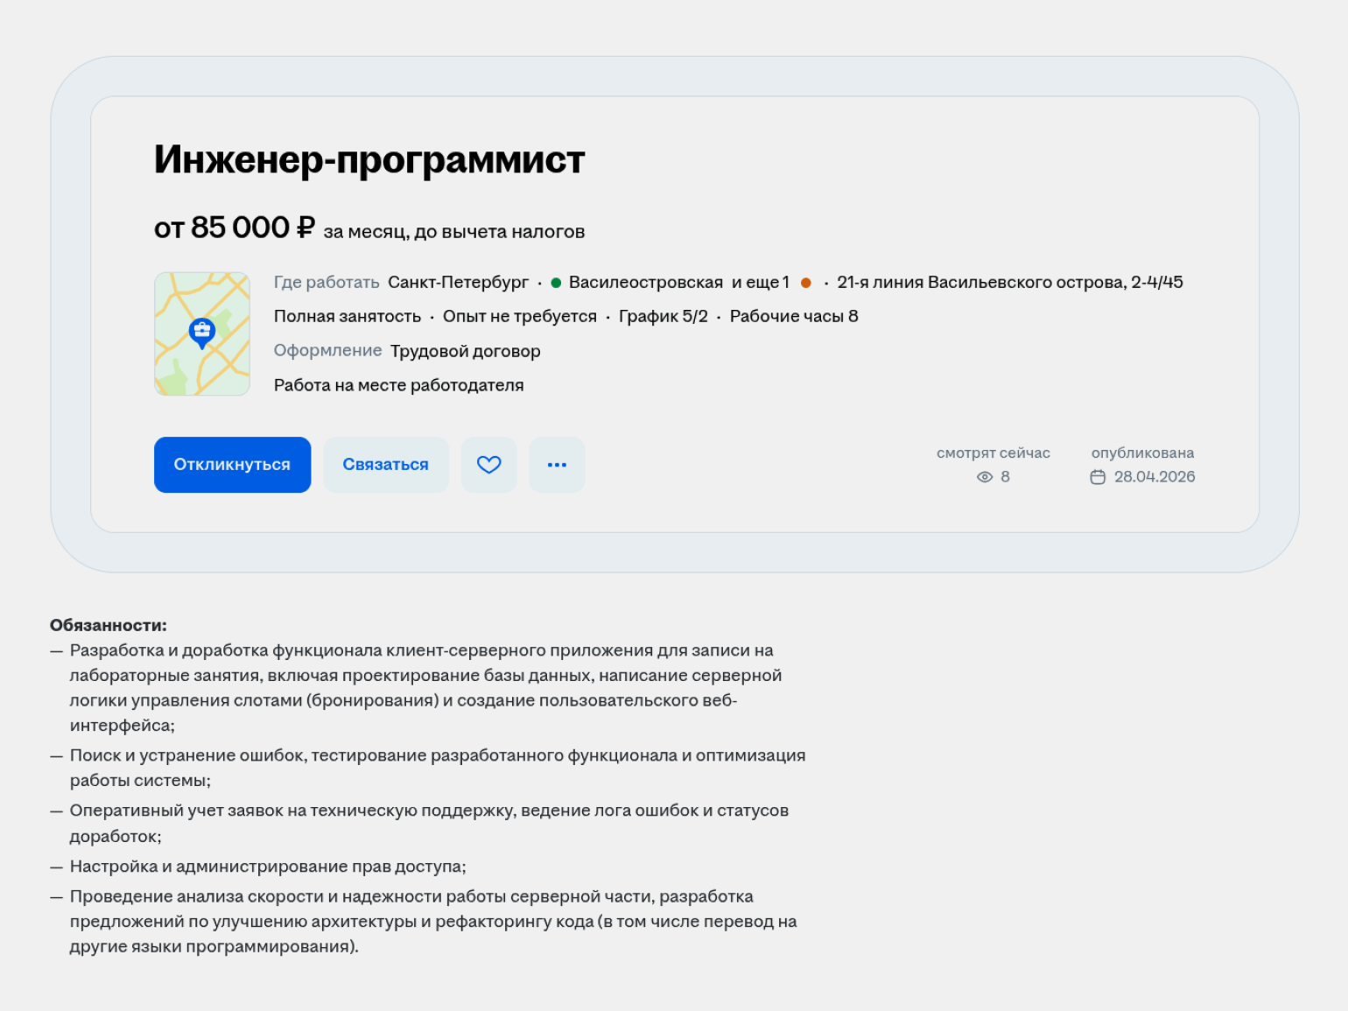Click the Трудовой договор employment type
The image size is (1348, 1011).
point(465,351)
